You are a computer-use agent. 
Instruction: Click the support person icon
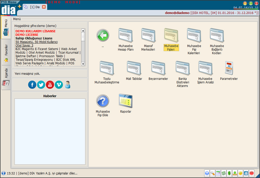(68, 85)
